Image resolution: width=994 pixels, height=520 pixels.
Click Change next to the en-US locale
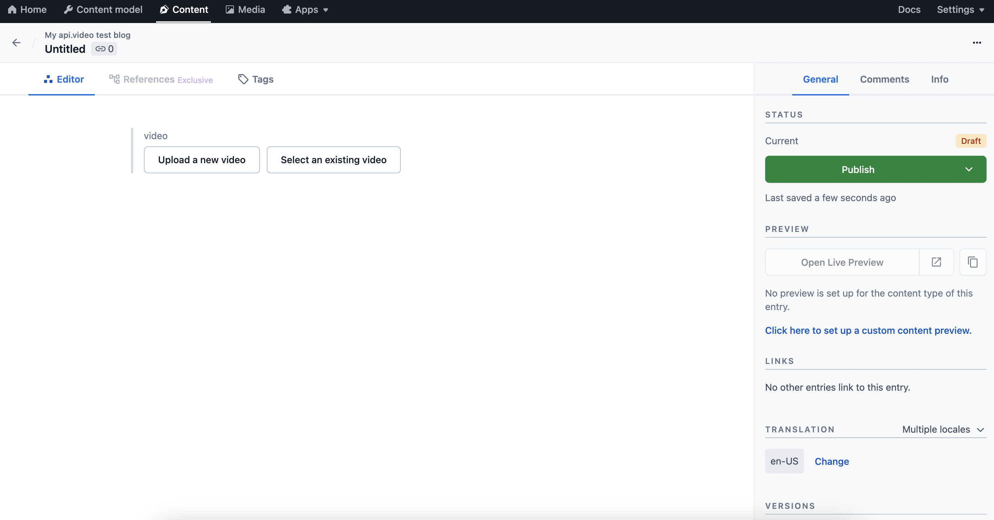click(831, 461)
